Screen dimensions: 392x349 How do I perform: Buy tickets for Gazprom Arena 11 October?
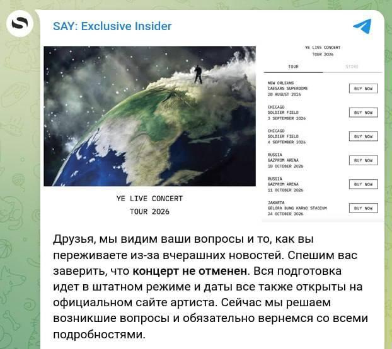363,184
